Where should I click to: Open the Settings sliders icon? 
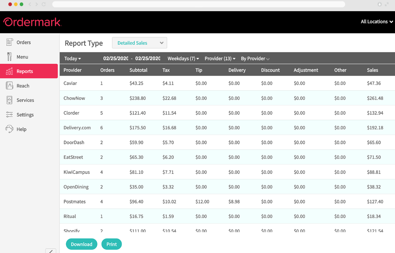click(9, 114)
